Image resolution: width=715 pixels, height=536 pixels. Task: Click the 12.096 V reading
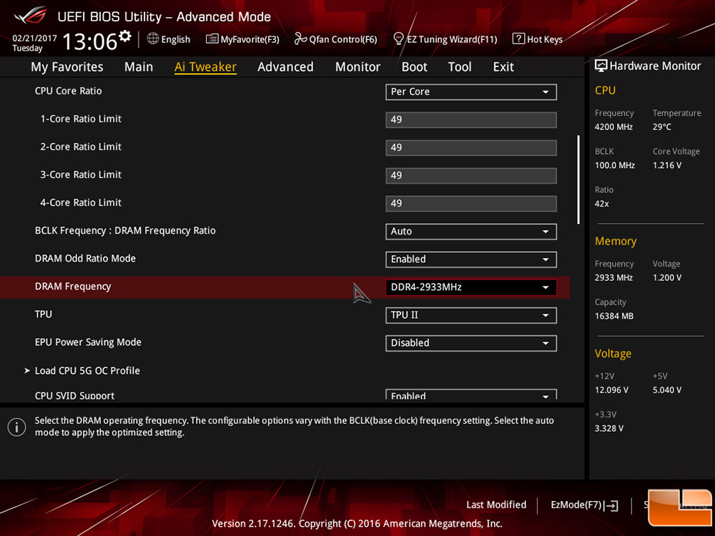611,390
